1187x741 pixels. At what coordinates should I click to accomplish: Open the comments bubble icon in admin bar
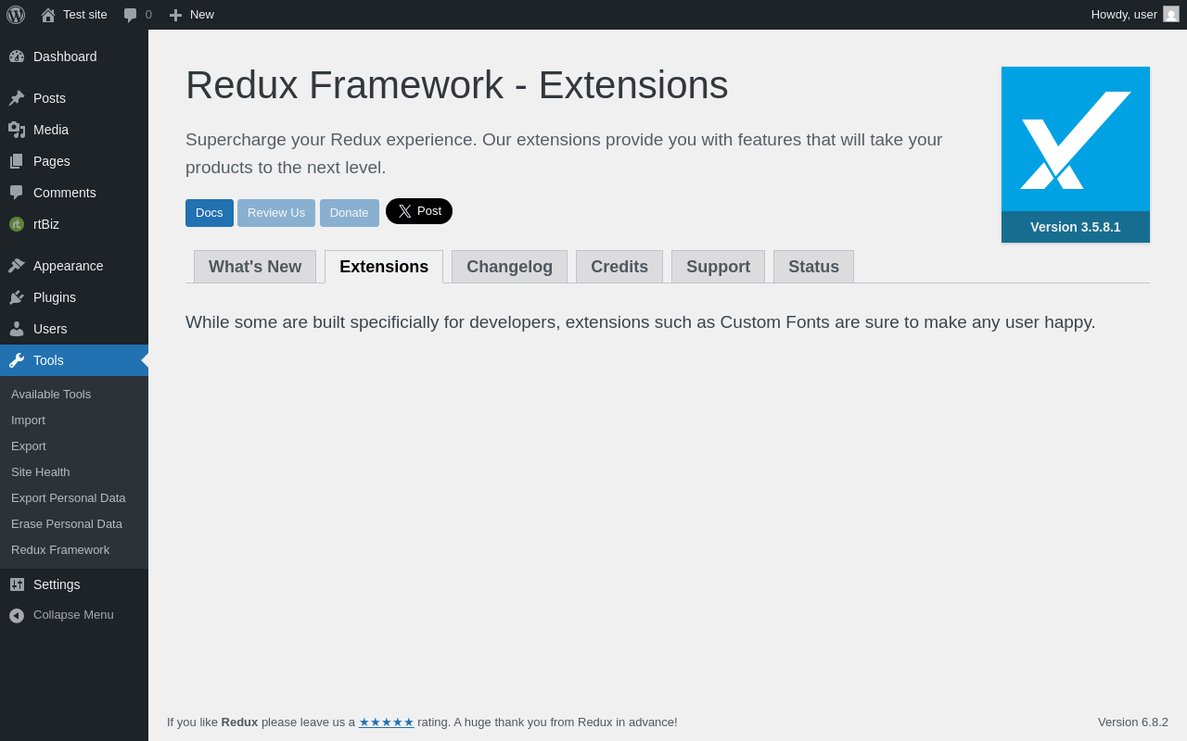coord(131,15)
